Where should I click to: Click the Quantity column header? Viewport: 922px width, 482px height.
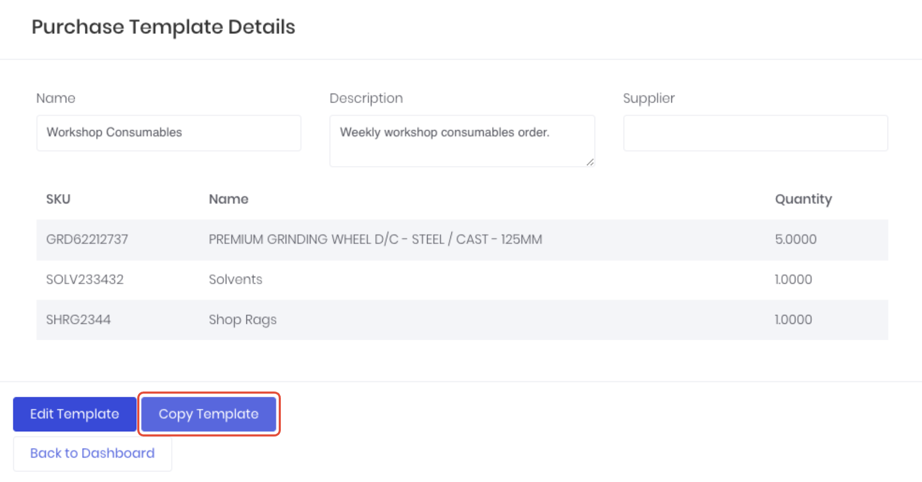[803, 199]
